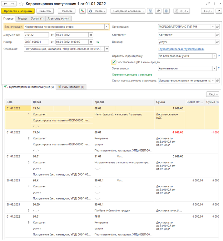Screen dimensions: 223x241
Task: Show postings using the Дт/Кт toolbar icon
Action: point(82,11)
